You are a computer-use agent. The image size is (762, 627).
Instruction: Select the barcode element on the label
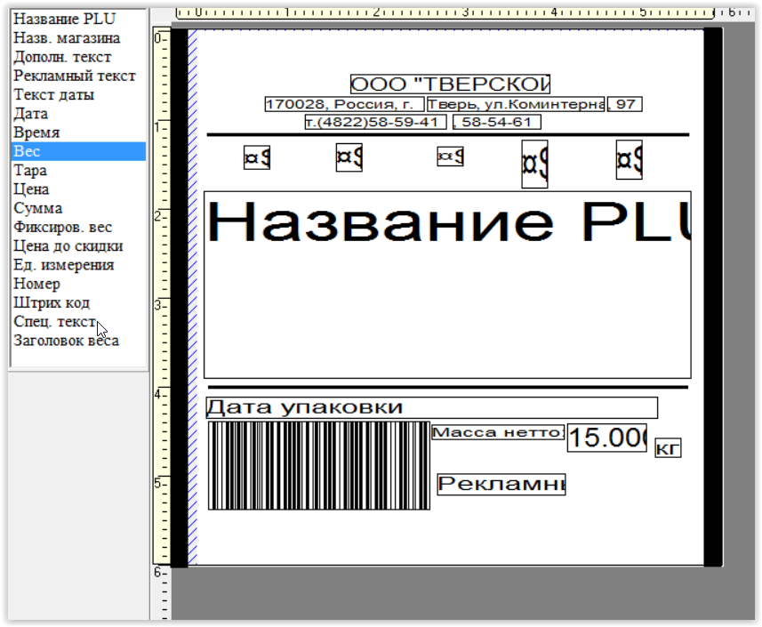click(x=318, y=465)
